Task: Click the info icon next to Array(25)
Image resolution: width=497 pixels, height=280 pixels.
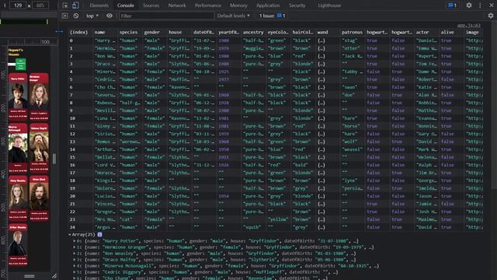Action: pos(99,235)
